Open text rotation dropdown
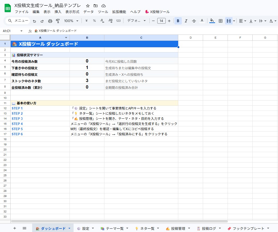 click(273, 21)
